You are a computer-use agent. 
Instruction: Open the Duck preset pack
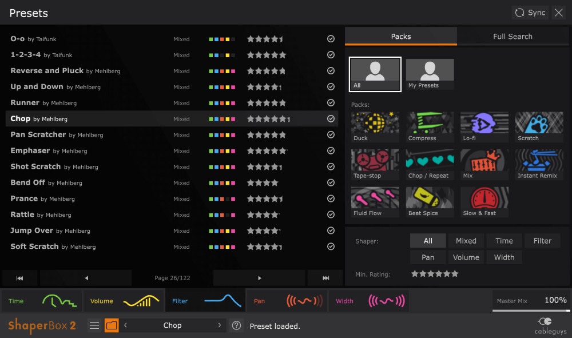point(375,127)
